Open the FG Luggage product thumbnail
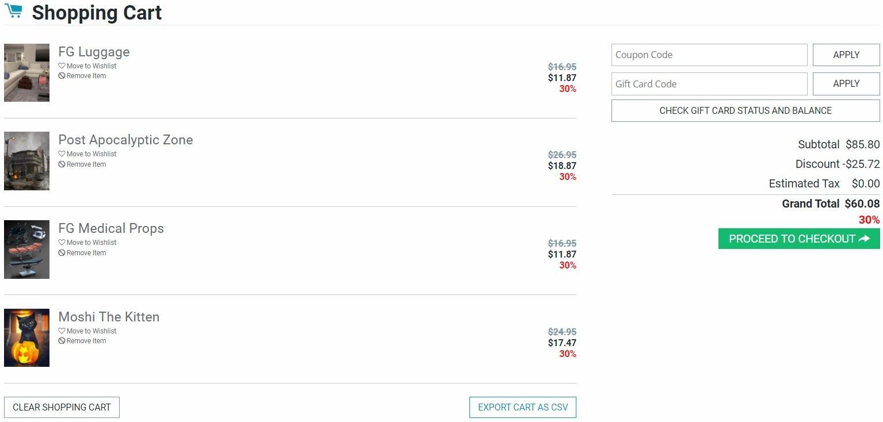The height and width of the screenshot is (422, 883). click(26, 72)
